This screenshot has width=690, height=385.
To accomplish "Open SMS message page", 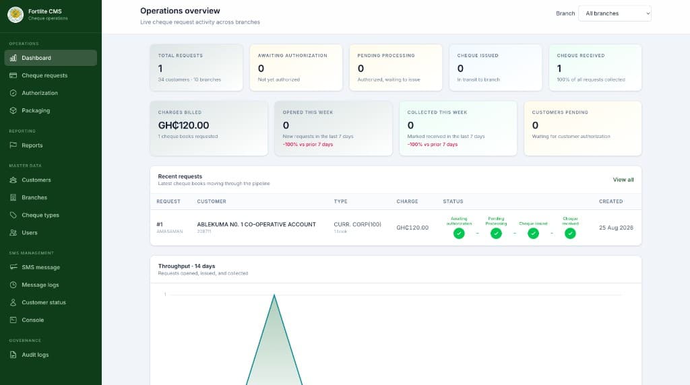I will [51, 267].
